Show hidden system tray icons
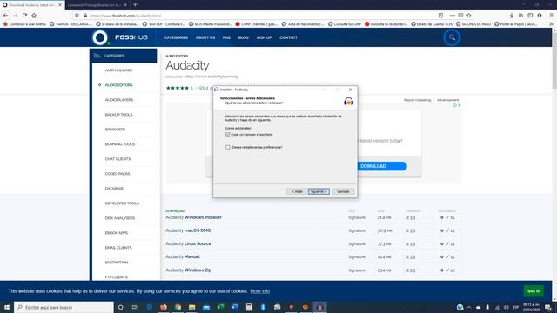Viewport: 557px width, 313px height. (x=469, y=307)
